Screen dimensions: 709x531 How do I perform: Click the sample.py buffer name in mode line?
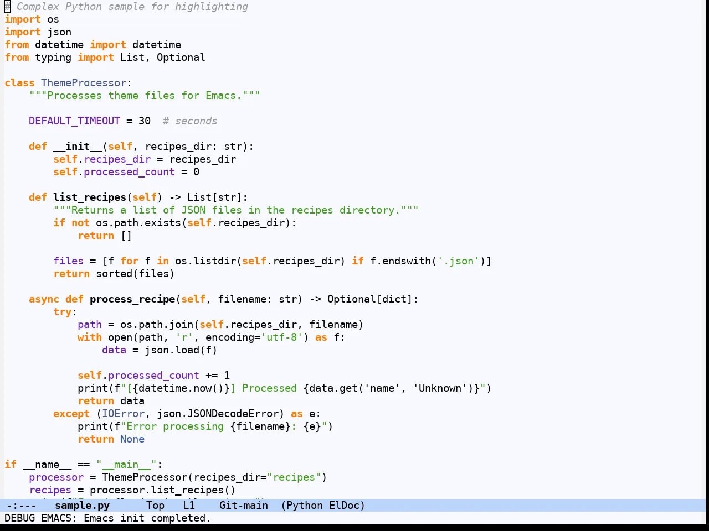82,506
